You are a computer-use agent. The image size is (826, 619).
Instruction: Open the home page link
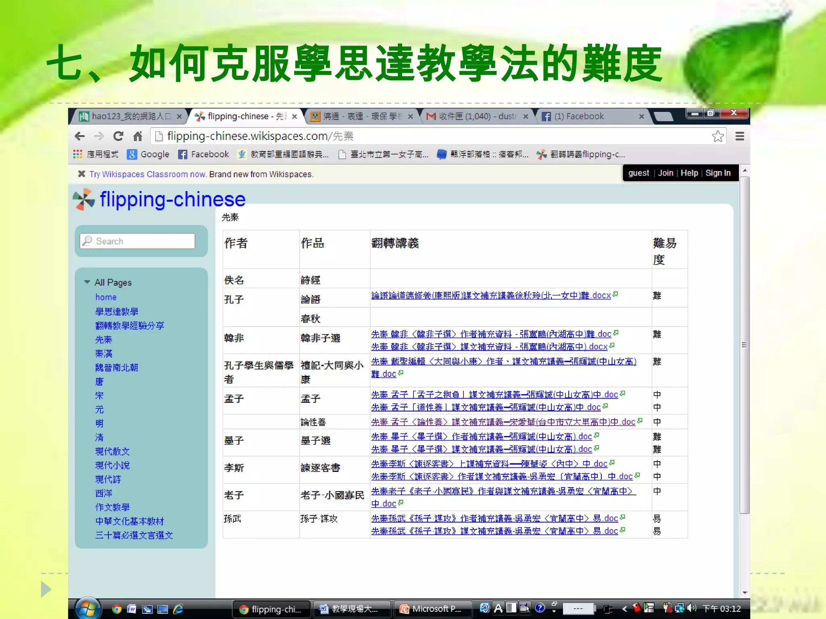(x=106, y=297)
